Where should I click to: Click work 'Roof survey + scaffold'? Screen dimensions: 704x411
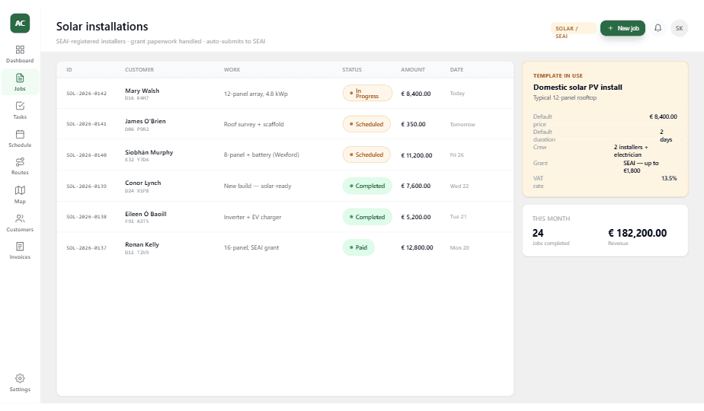[254, 124]
